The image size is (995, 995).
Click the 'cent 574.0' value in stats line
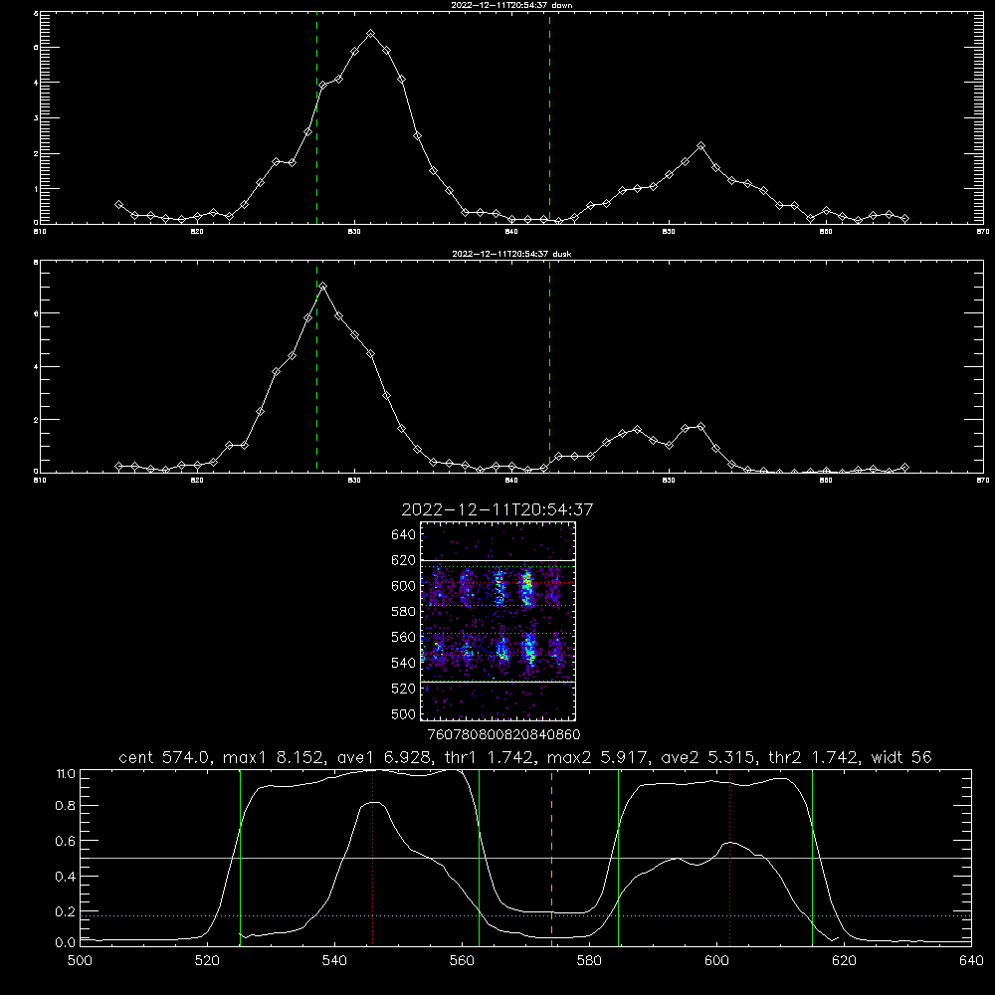point(165,757)
